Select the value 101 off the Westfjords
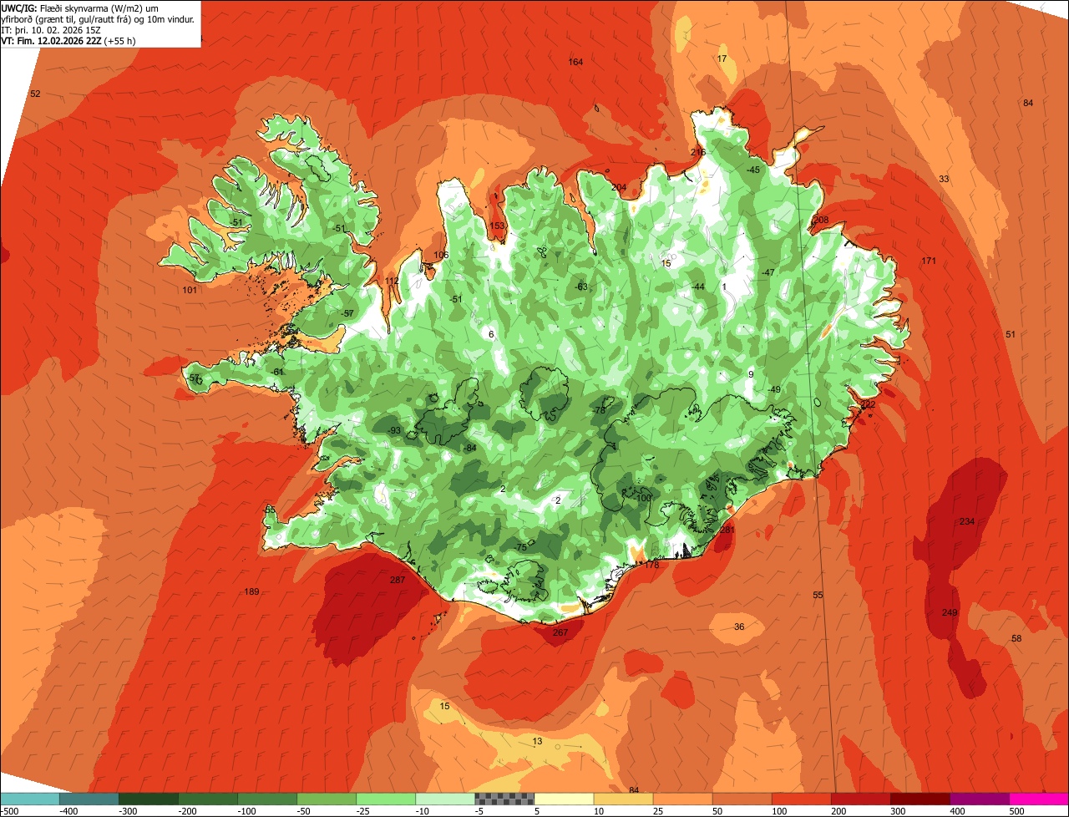 click(190, 290)
